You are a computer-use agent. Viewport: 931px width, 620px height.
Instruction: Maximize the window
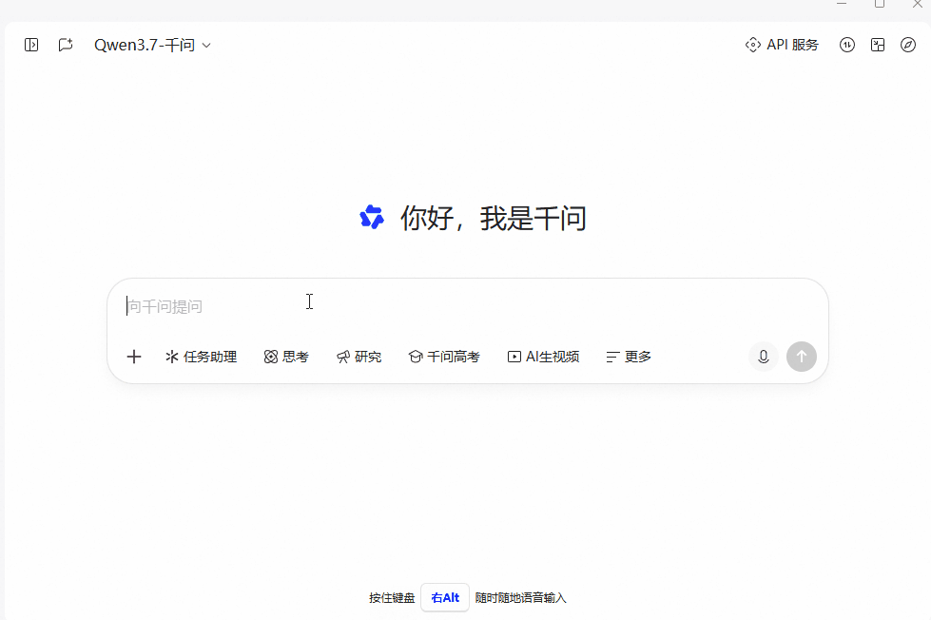coord(880,4)
